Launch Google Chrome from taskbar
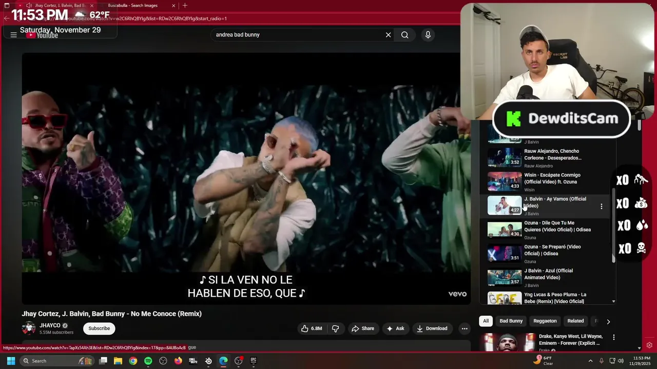Screen dimensions: 657x369 (133, 361)
